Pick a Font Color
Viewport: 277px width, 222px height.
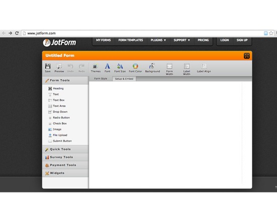coord(135,68)
